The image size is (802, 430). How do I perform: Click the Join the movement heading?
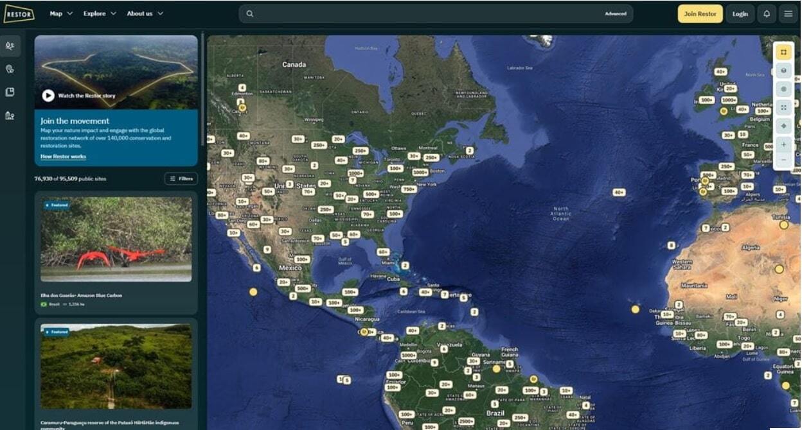pyautogui.click(x=75, y=121)
